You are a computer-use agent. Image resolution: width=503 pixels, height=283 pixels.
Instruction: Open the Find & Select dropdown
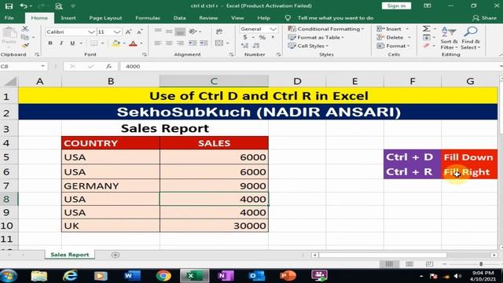pyautogui.click(x=470, y=38)
